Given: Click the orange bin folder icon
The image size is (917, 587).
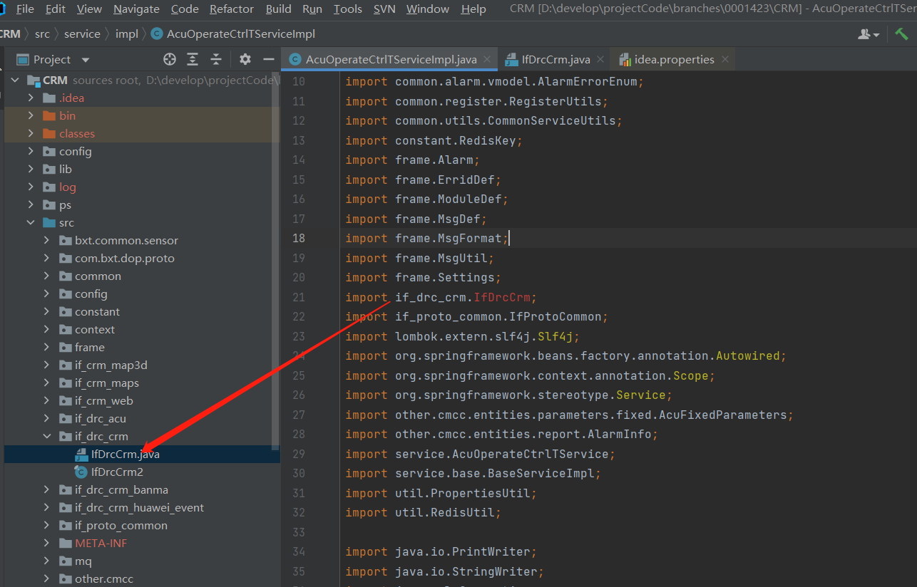Looking at the screenshot, I should pos(49,115).
